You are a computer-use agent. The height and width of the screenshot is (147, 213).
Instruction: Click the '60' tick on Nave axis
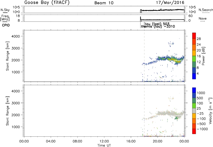tap(190, 16)
